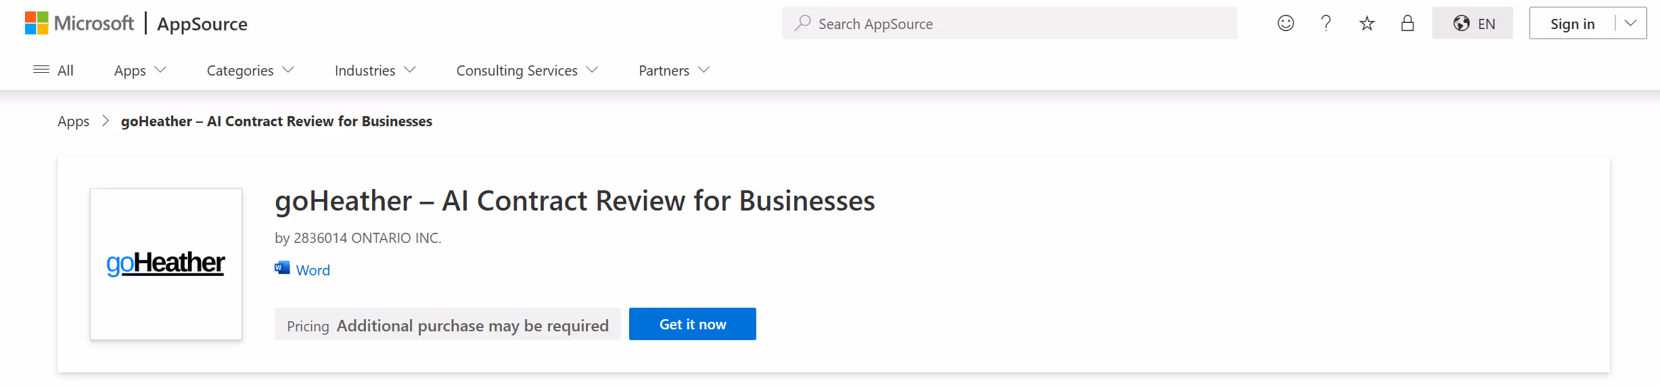The width and height of the screenshot is (1660, 386).
Task: Open the feedback smiley icon
Action: [1285, 23]
